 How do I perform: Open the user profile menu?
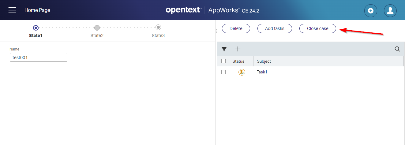click(390, 11)
